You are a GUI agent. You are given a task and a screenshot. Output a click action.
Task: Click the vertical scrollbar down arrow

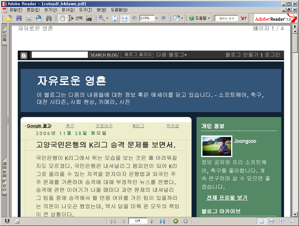[295, 215]
